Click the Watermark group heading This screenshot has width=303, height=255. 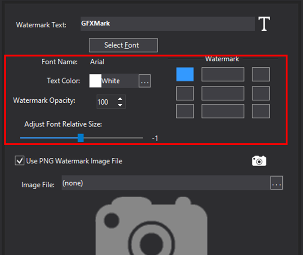222,59
